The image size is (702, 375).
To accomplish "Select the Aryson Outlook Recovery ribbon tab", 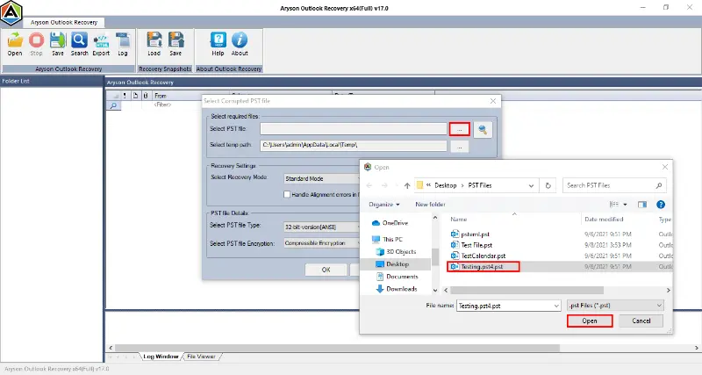I will pos(64,22).
